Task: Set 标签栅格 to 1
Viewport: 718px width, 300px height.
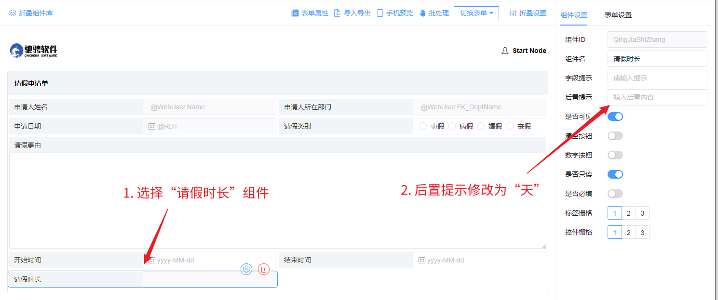Action: tap(615, 213)
